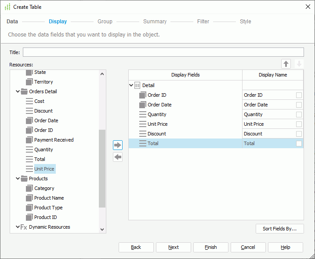Open the Sort Fields By dialog
The width and height of the screenshot is (315, 259).
tap(280, 229)
